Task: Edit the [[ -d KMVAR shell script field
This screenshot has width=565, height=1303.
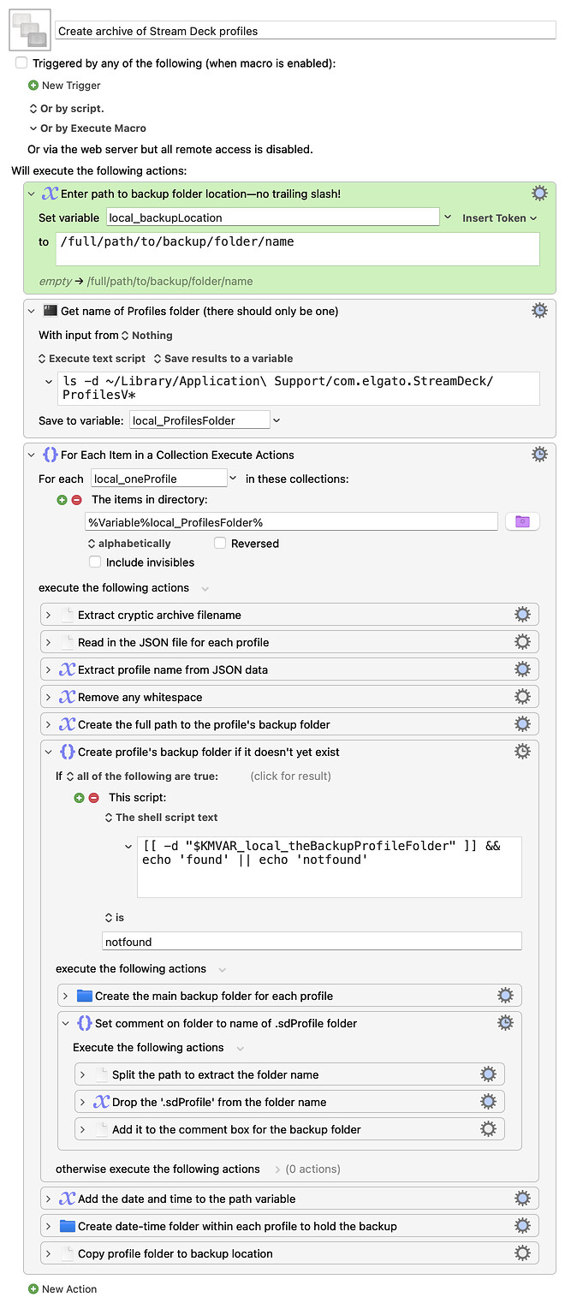Action: (x=330, y=866)
